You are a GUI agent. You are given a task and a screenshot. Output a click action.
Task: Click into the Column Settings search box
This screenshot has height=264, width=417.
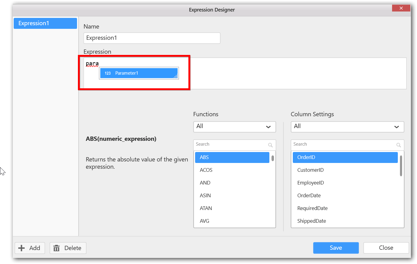(343, 144)
